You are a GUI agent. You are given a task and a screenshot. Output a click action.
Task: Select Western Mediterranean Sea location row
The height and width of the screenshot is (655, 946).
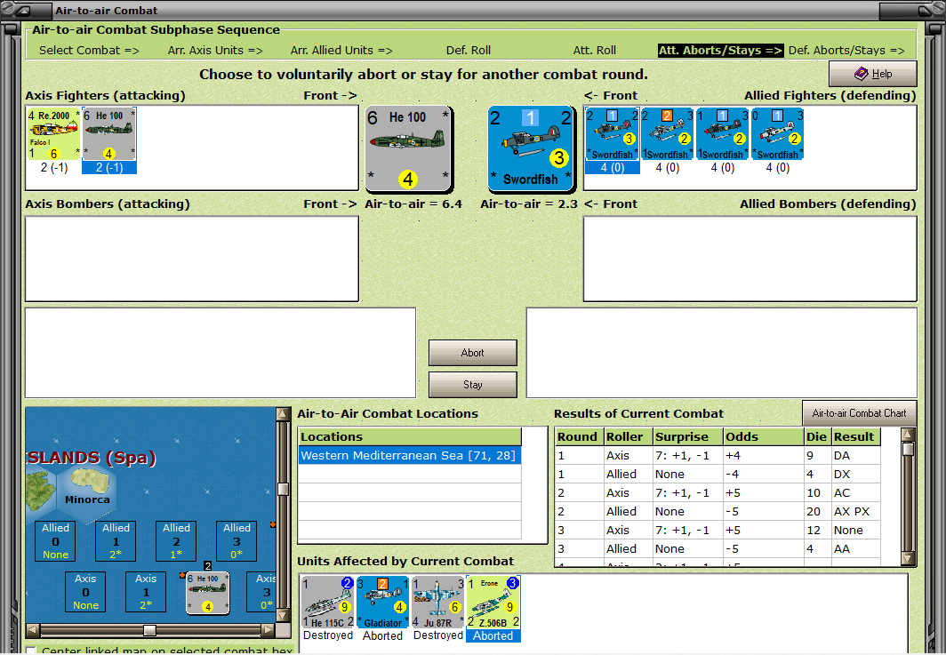(410, 455)
